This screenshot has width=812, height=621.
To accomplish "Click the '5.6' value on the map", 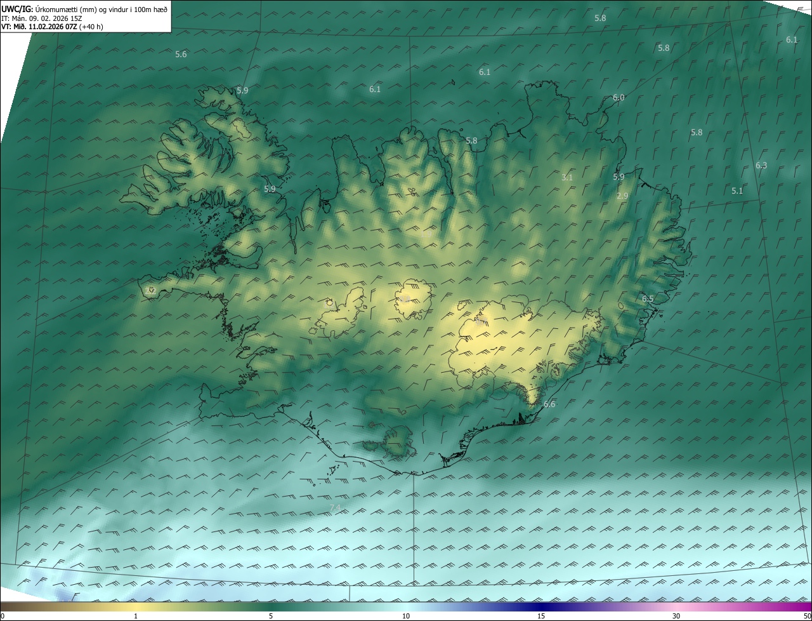I will coord(181,55).
